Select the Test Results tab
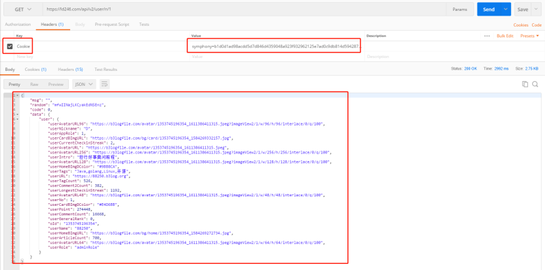The height and width of the screenshot is (270, 545). [106, 70]
